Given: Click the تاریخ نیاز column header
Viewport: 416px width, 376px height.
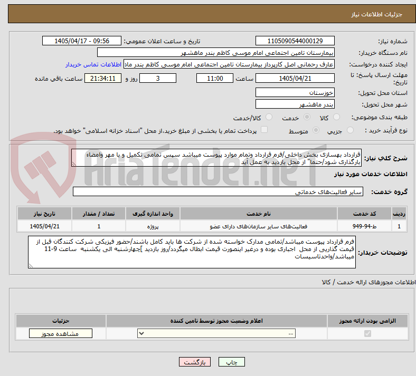Looking at the screenshot, I should 44,214.
